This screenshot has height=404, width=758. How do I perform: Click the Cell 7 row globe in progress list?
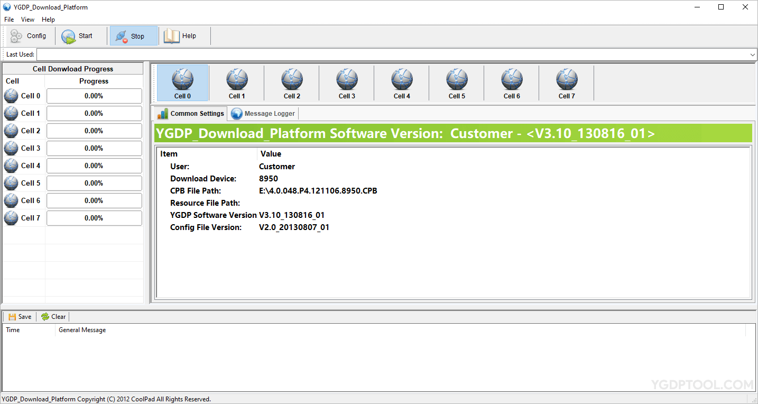coord(11,218)
